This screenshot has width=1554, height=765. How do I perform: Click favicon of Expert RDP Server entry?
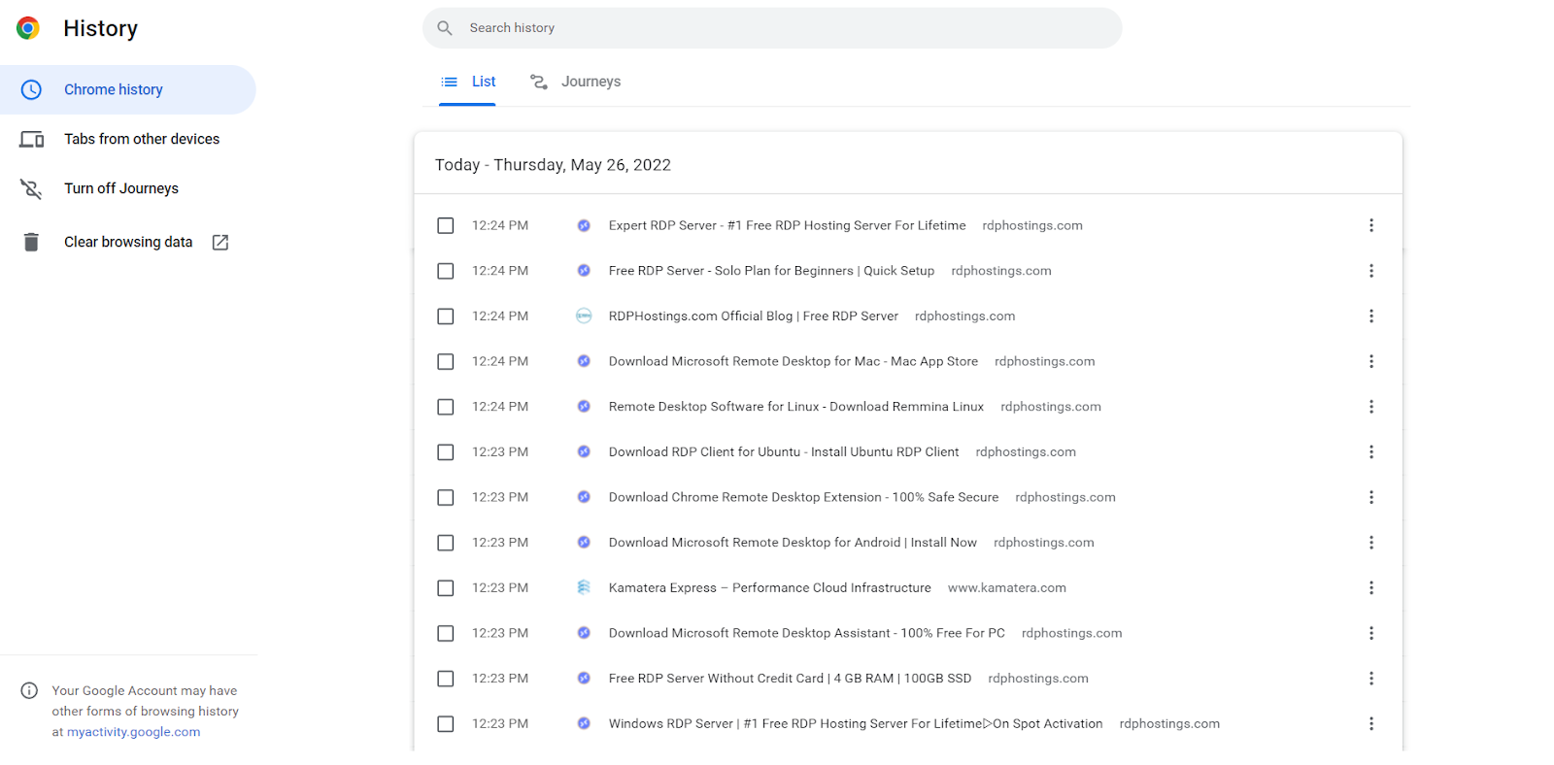(x=584, y=225)
